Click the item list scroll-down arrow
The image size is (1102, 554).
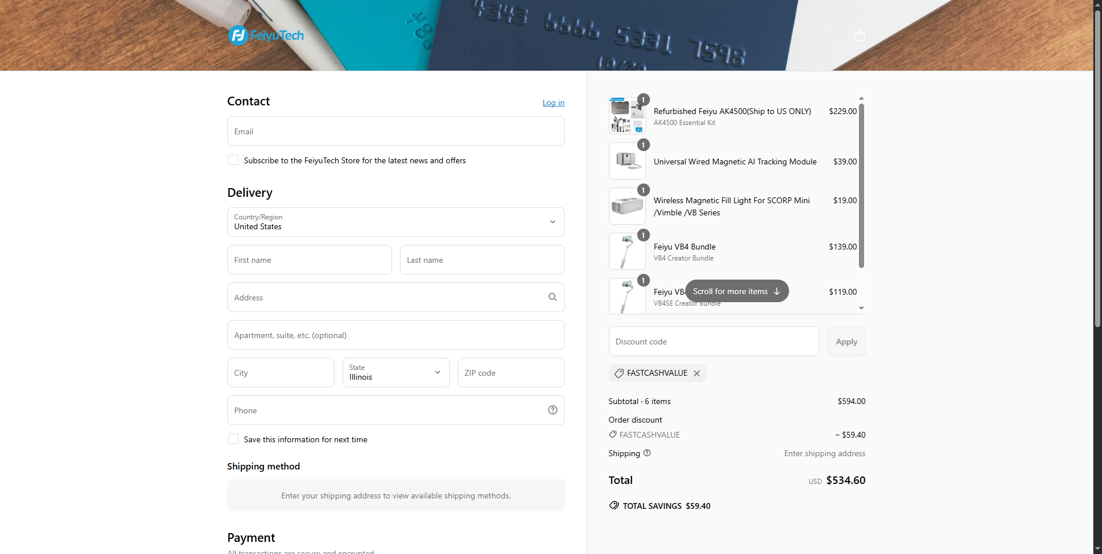pos(861,308)
